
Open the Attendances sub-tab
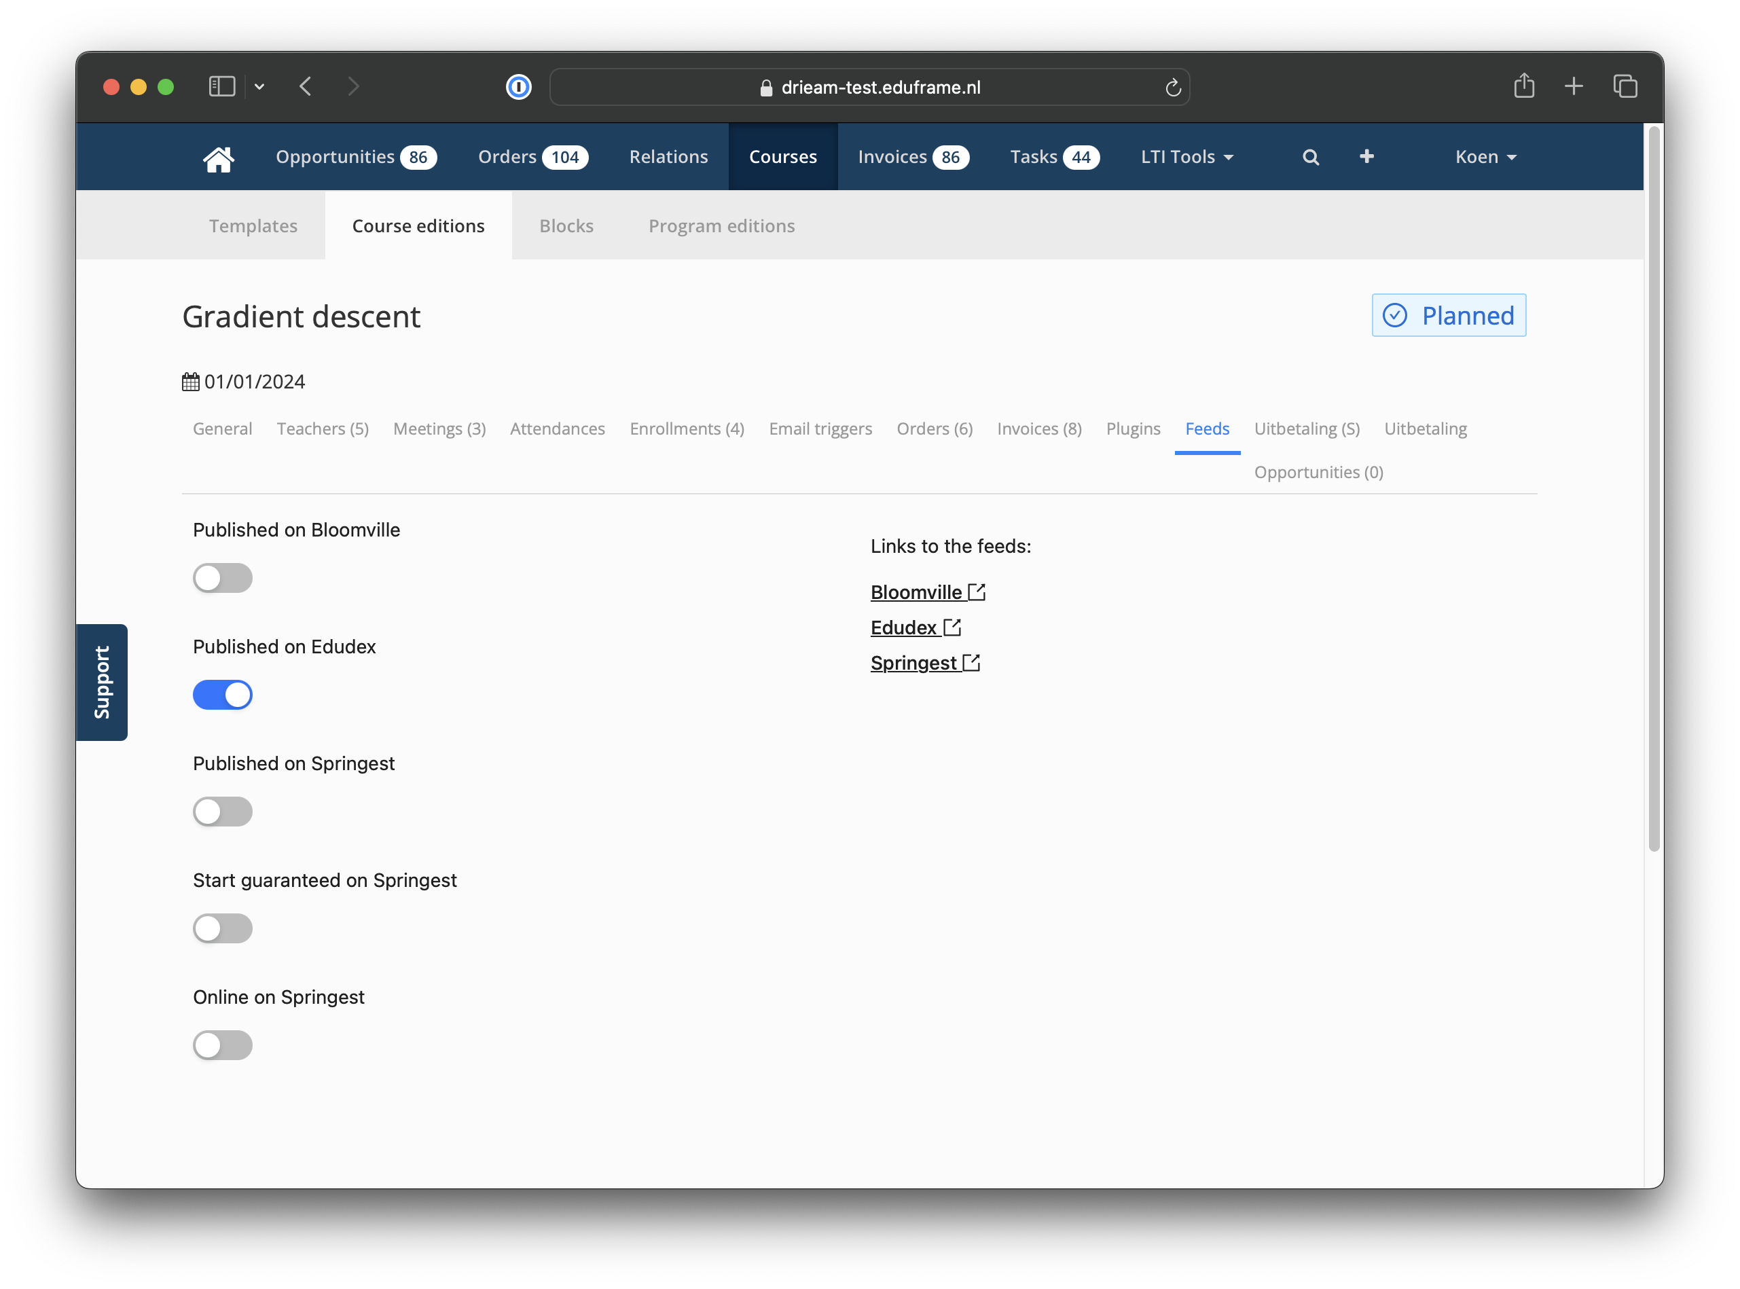(557, 429)
